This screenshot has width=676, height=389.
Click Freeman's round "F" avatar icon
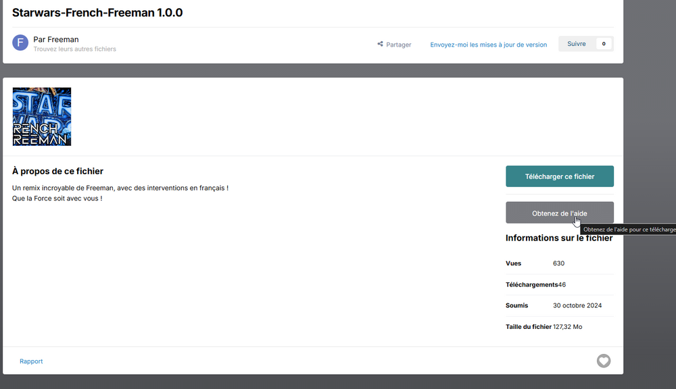click(20, 43)
